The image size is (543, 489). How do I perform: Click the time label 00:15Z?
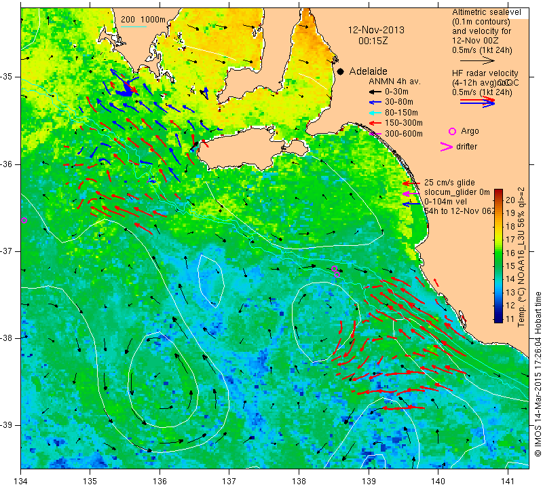pos(373,41)
